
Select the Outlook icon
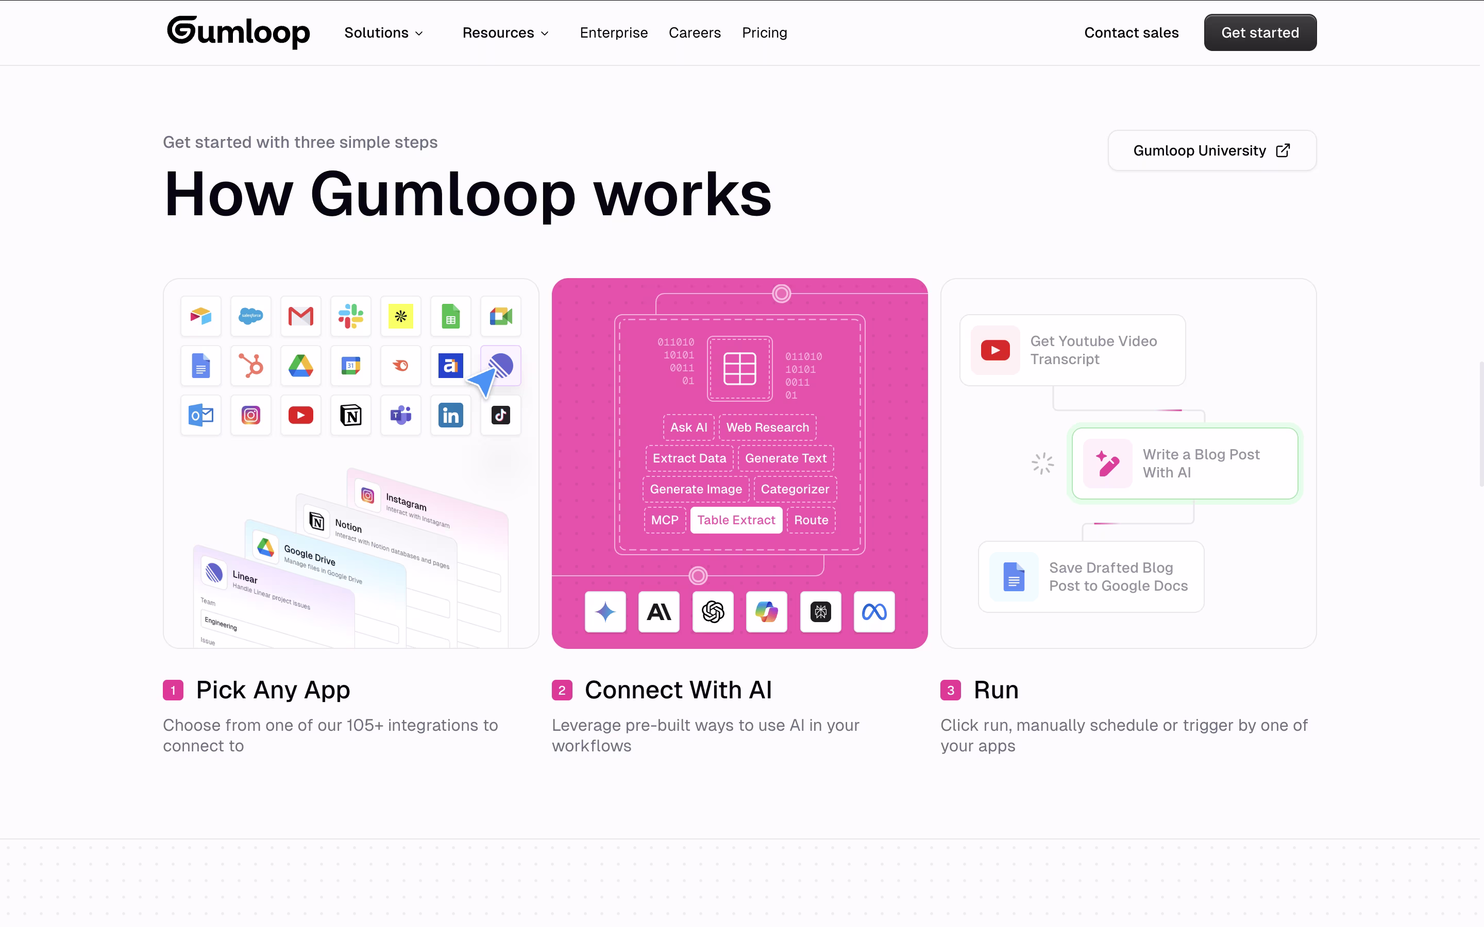[x=200, y=416]
